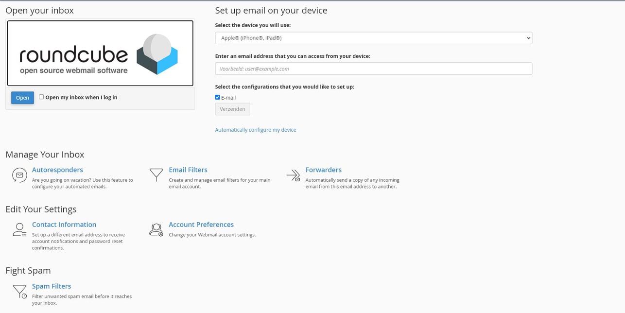
Task: Click the Roundcube cube logo
Action: pyautogui.click(x=157, y=54)
